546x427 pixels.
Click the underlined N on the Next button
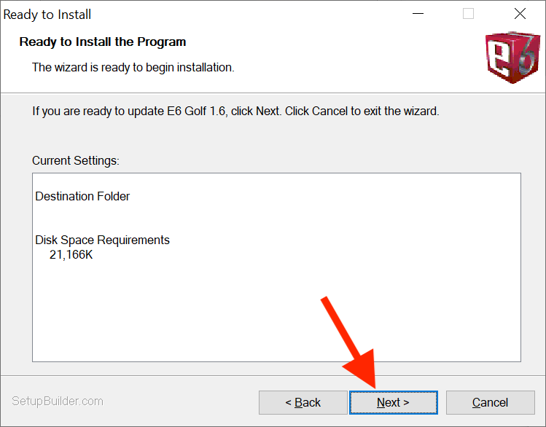(381, 403)
